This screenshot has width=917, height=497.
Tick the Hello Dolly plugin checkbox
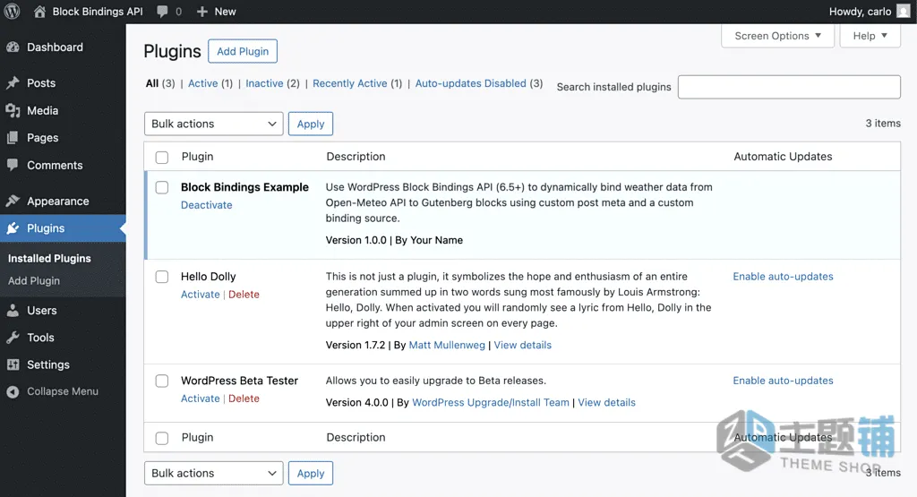point(162,277)
